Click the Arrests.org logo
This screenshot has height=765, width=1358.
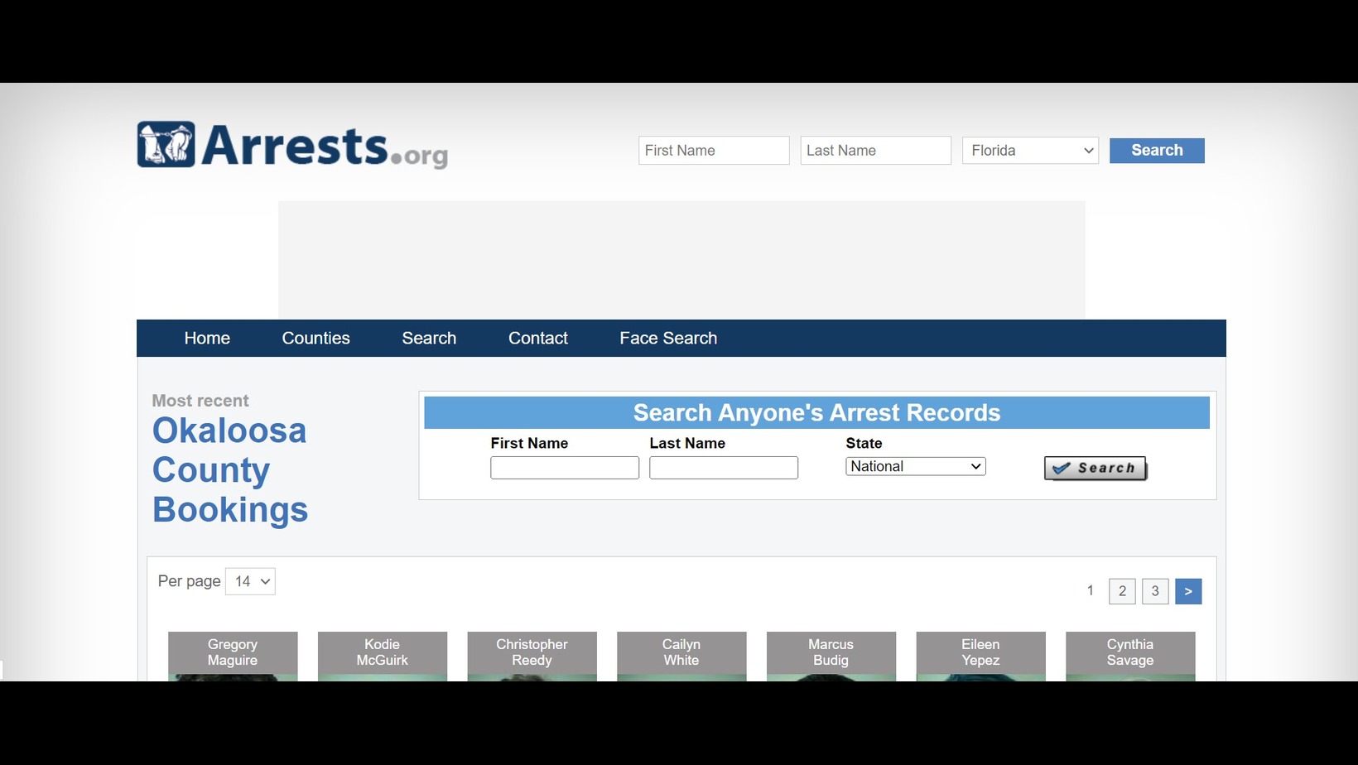coord(292,146)
